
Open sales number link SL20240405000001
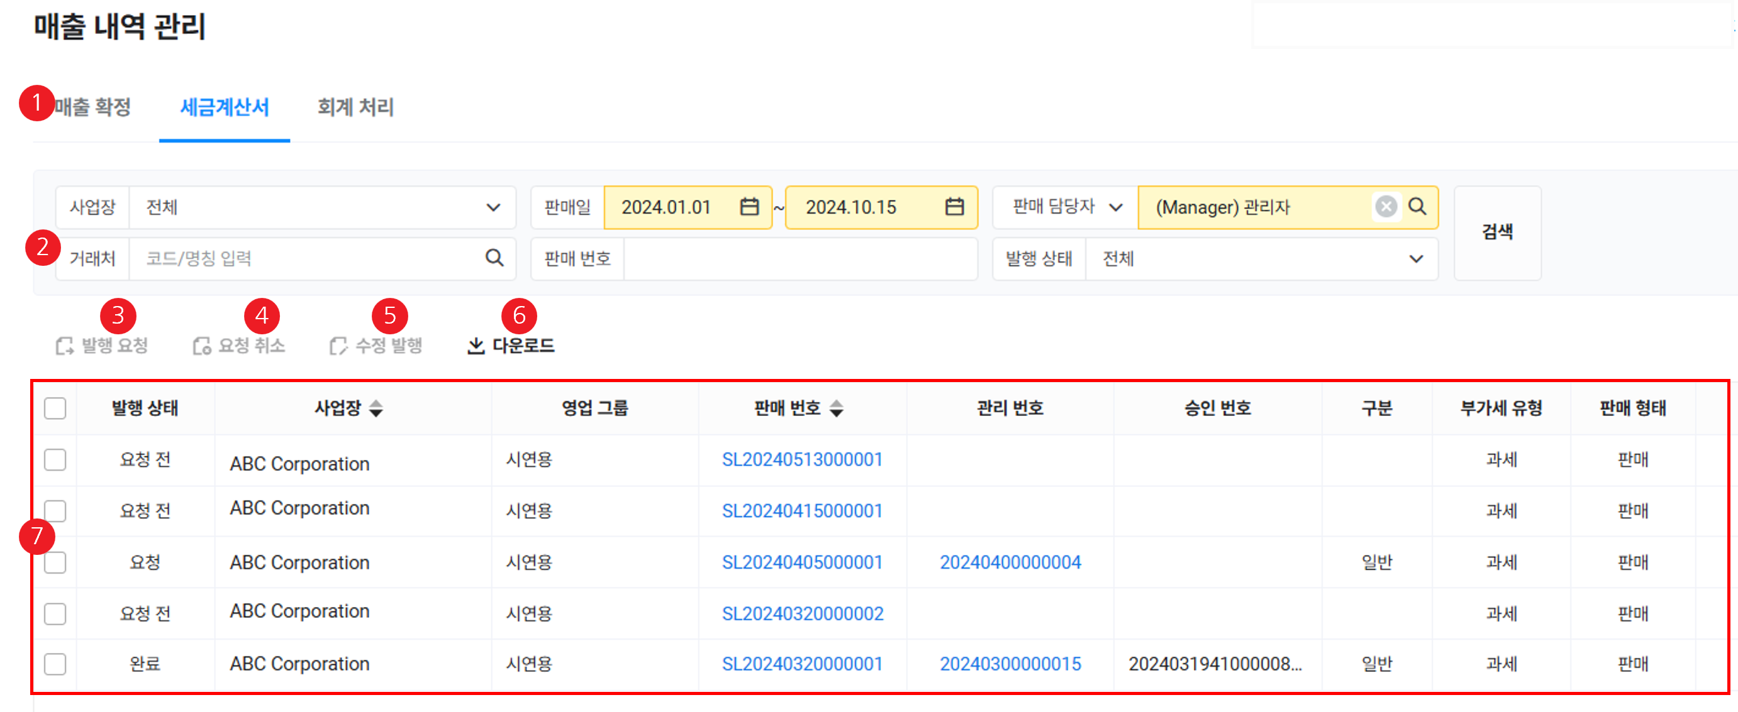(x=801, y=562)
